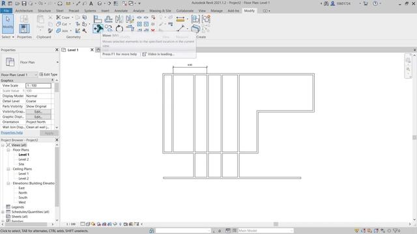Screen dimensions: 417x234
Task: Click Edit button for Graphic Display Options
Action: [38, 117]
